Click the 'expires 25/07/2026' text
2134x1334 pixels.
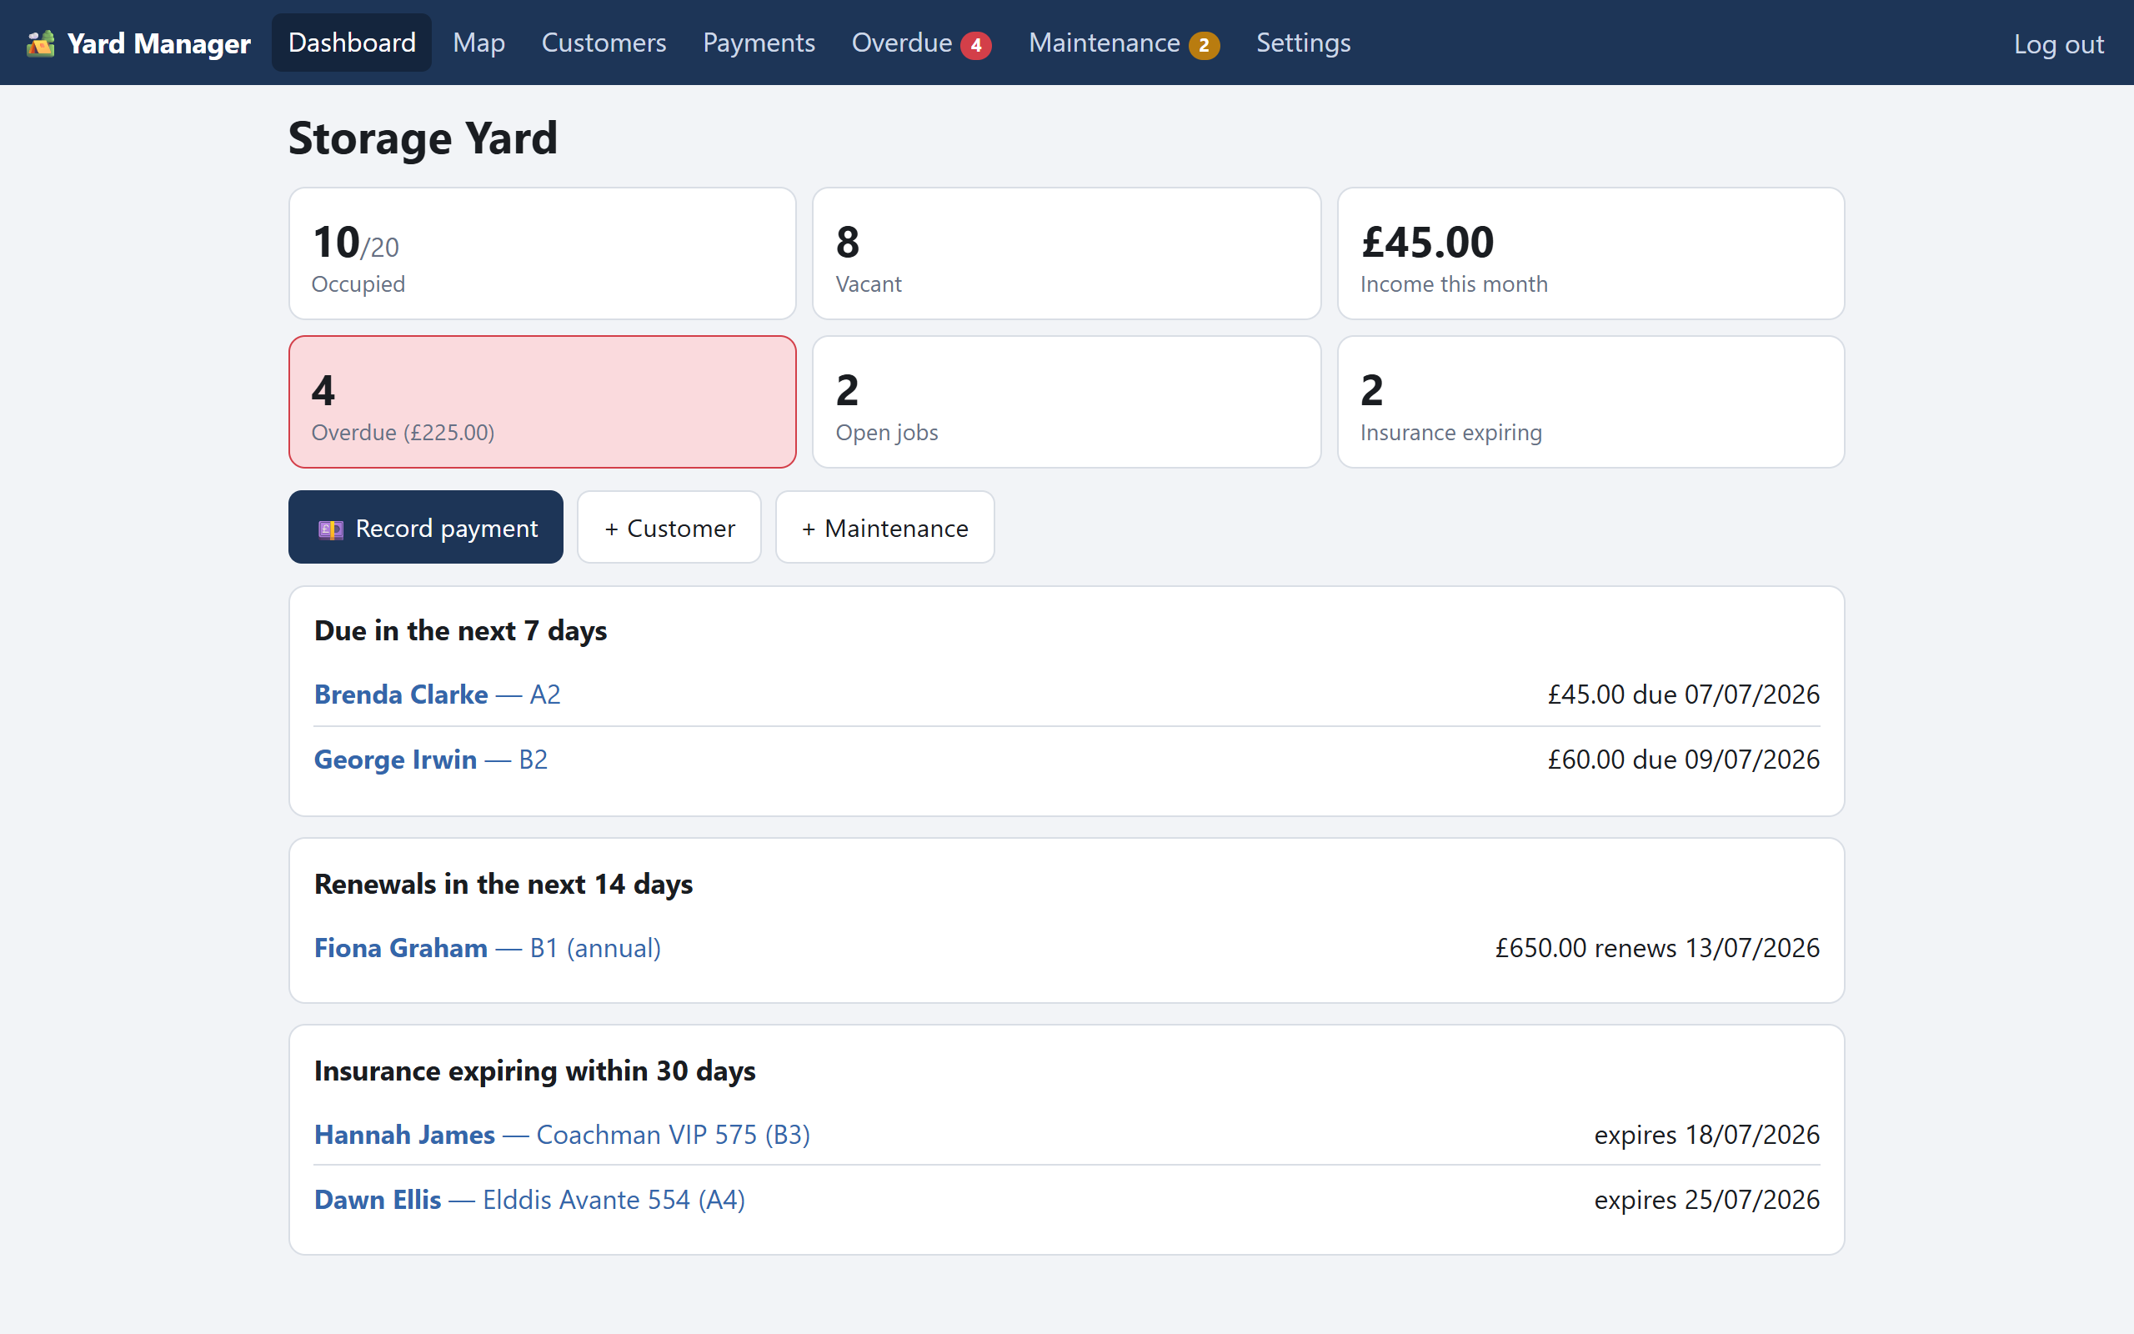coord(1706,1200)
